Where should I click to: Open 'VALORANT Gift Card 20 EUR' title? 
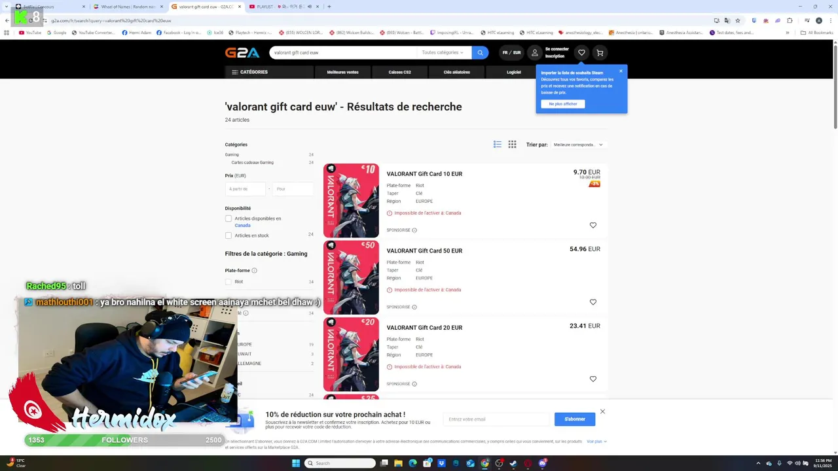424,328
